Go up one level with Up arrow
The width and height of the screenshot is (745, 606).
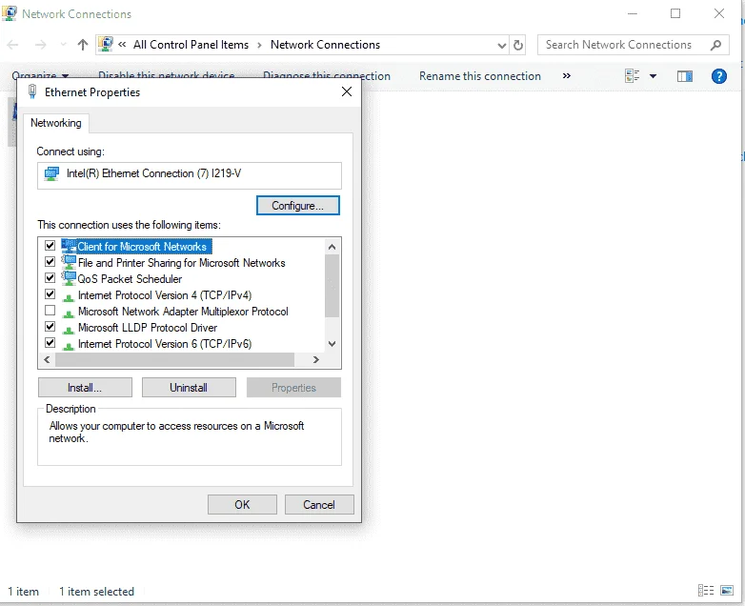[83, 45]
